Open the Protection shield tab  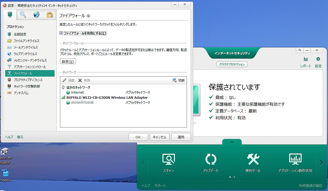(x=10, y=15)
